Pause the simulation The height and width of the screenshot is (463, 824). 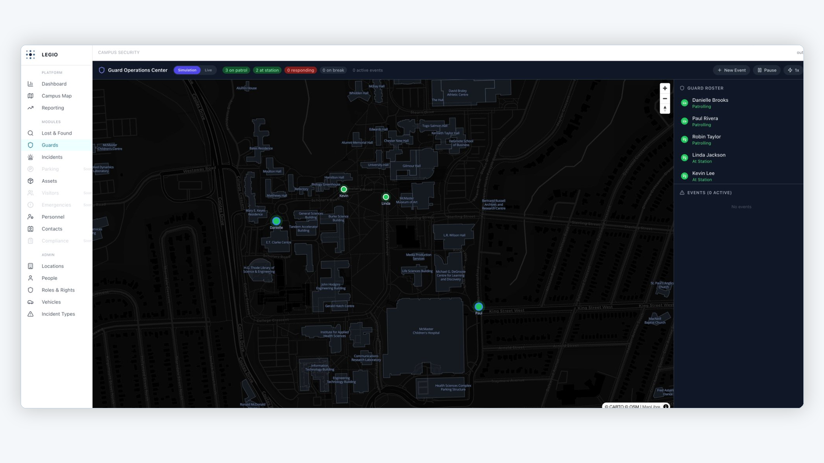click(x=767, y=70)
